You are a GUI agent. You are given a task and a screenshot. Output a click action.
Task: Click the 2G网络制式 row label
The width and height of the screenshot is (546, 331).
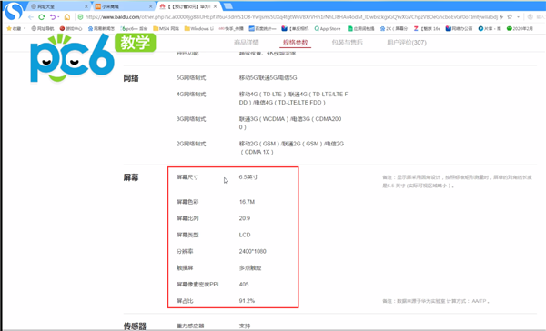(x=191, y=144)
